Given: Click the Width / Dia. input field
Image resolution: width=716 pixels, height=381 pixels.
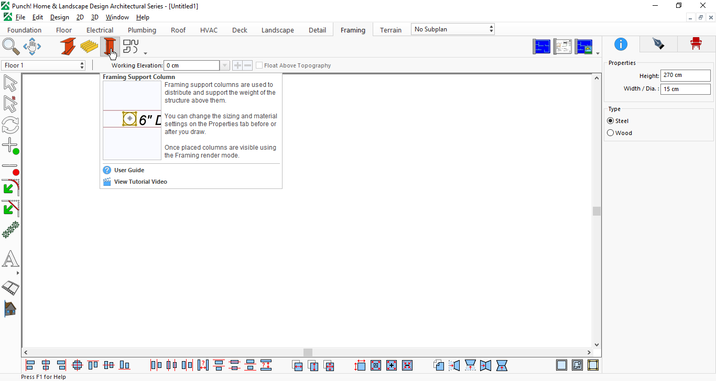Looking at the screenshot, I should click(x=686, y=89).
